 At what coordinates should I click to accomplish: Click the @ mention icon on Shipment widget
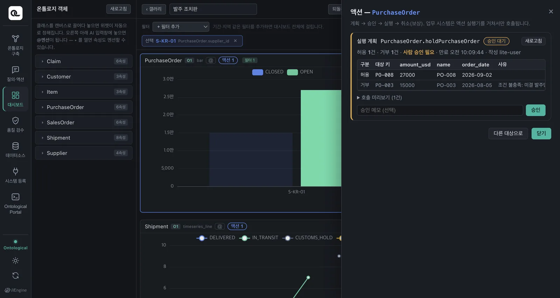point(220,226)
